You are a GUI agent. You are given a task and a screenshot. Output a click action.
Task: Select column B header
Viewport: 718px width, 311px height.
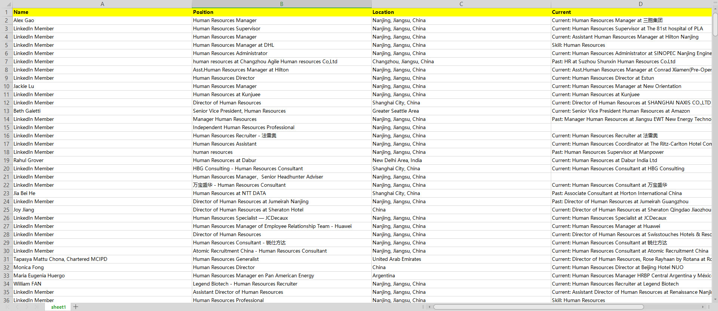pyautogui.click(x=282, y=4)
